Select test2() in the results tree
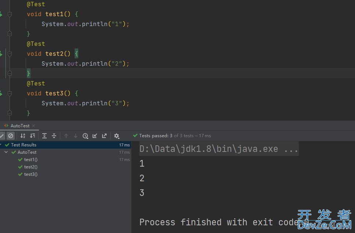The width and height of the screenshot is (355, 233). (x=31, y=167)
